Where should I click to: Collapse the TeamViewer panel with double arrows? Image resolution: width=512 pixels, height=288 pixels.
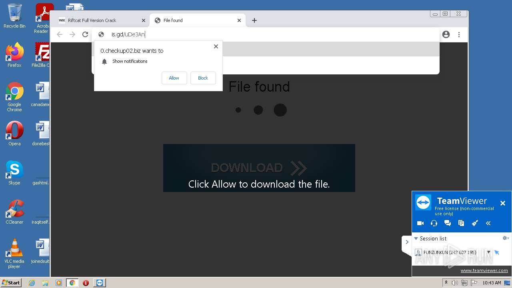pyautogui.click(x=488, y=223)
